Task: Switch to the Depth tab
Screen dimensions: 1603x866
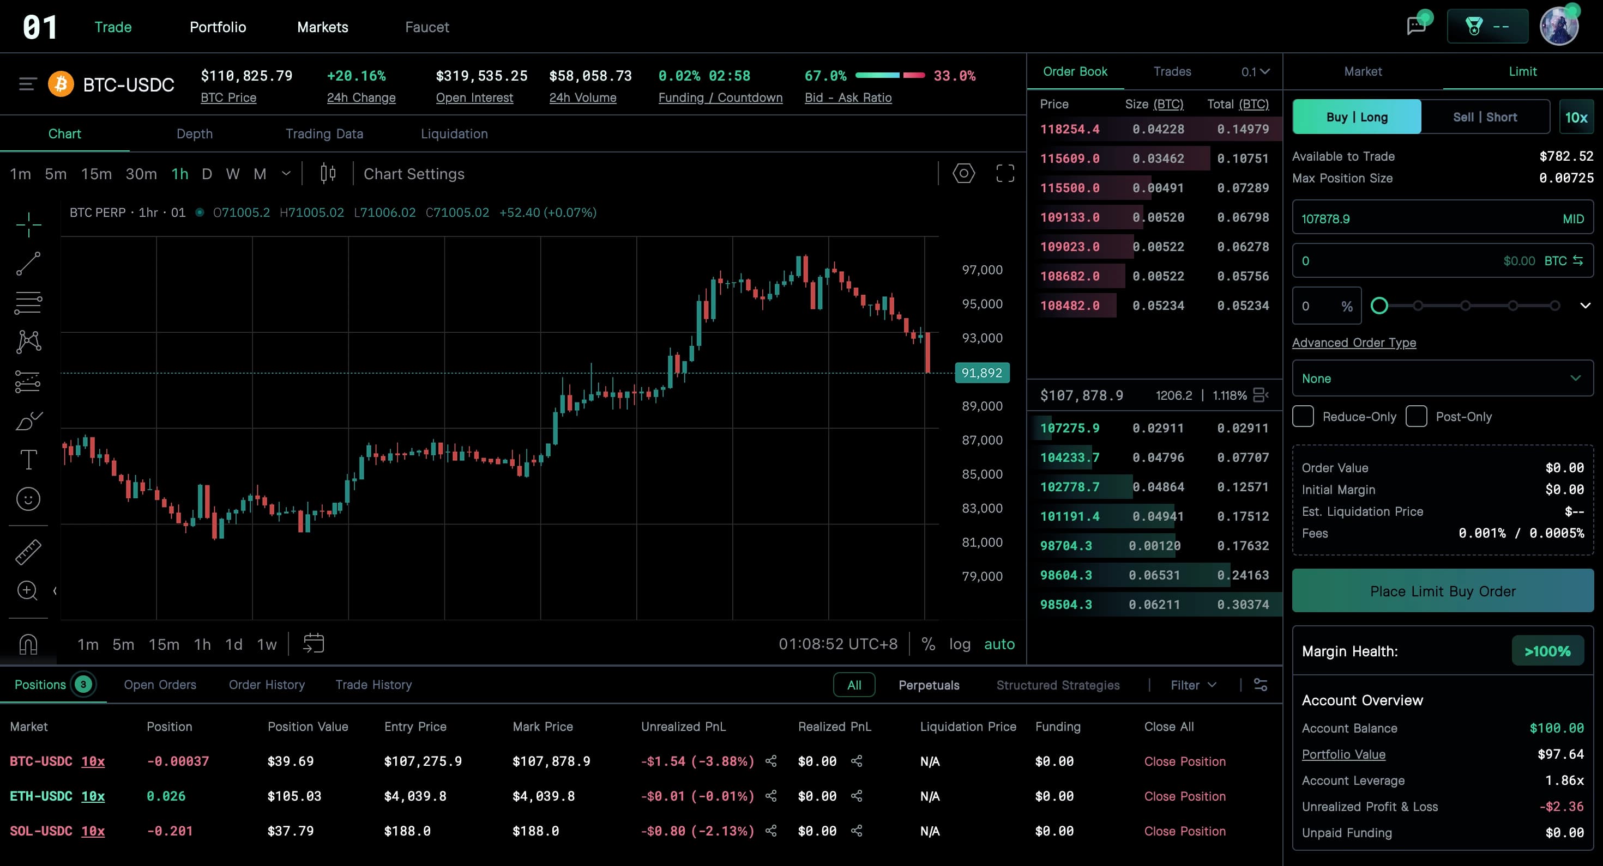Action: [194, 133]
